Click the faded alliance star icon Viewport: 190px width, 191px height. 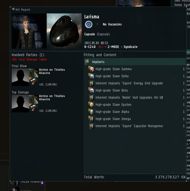97,24
